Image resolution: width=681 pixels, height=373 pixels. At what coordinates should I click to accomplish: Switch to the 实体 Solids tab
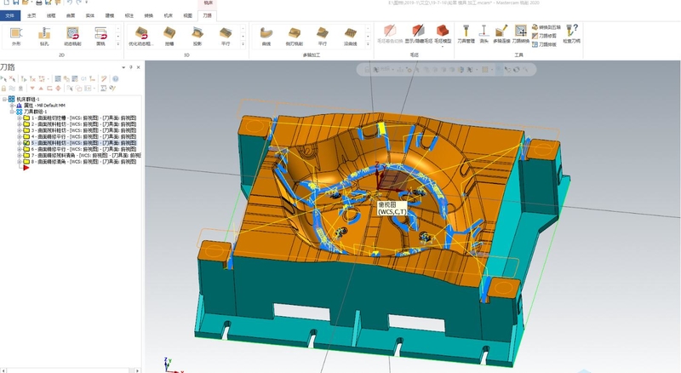coord(90,15)
